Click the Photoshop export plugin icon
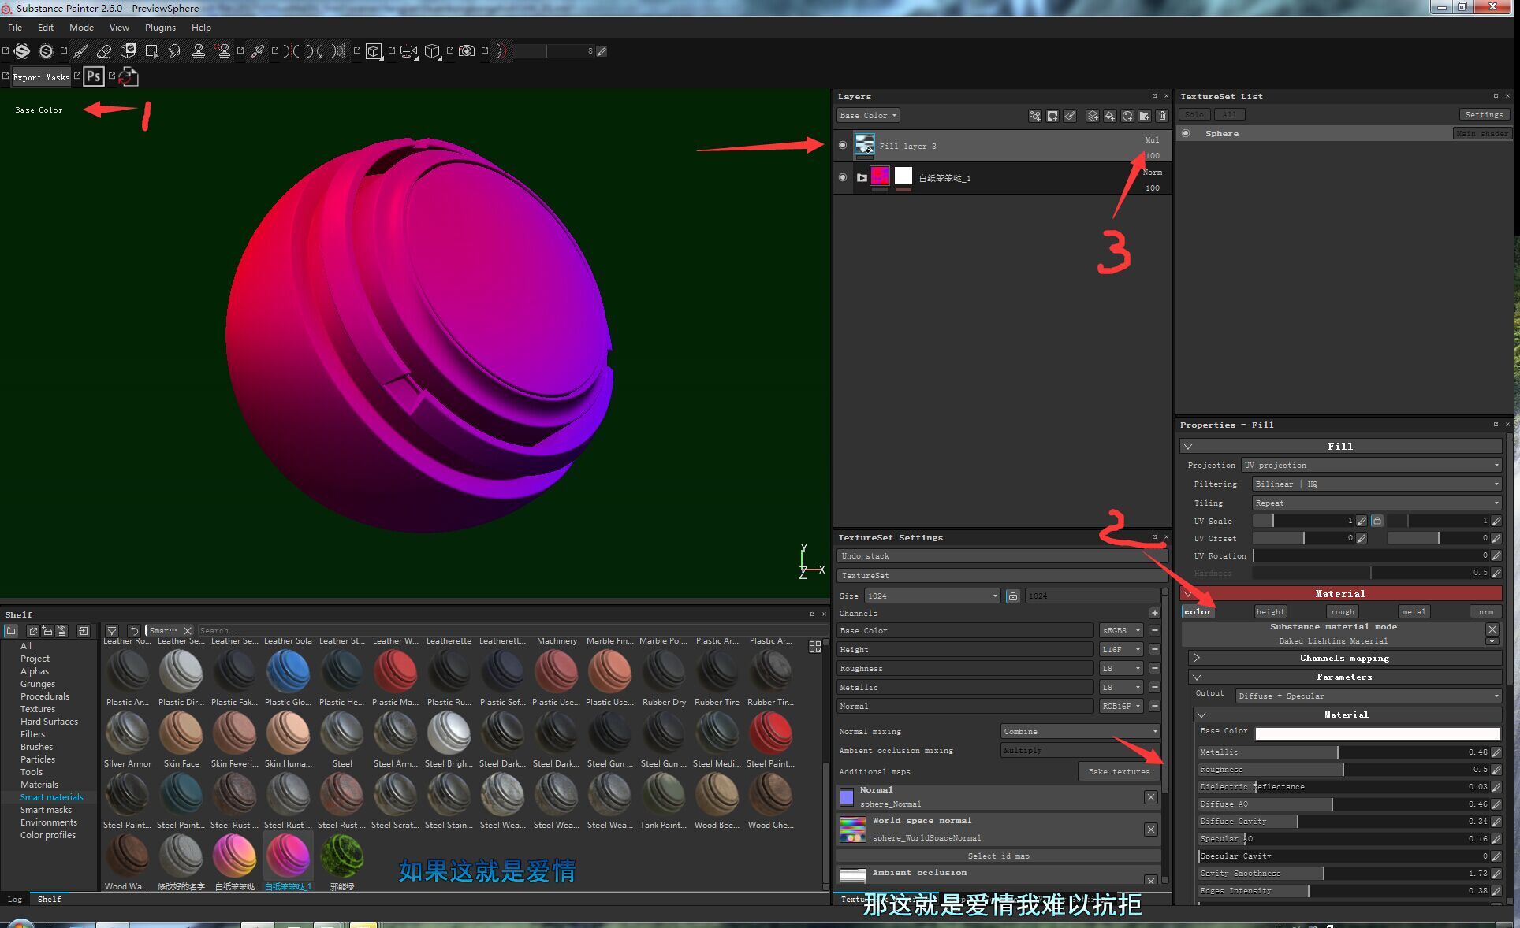The width and height of the screenshot is (1520, 928). 94,76
